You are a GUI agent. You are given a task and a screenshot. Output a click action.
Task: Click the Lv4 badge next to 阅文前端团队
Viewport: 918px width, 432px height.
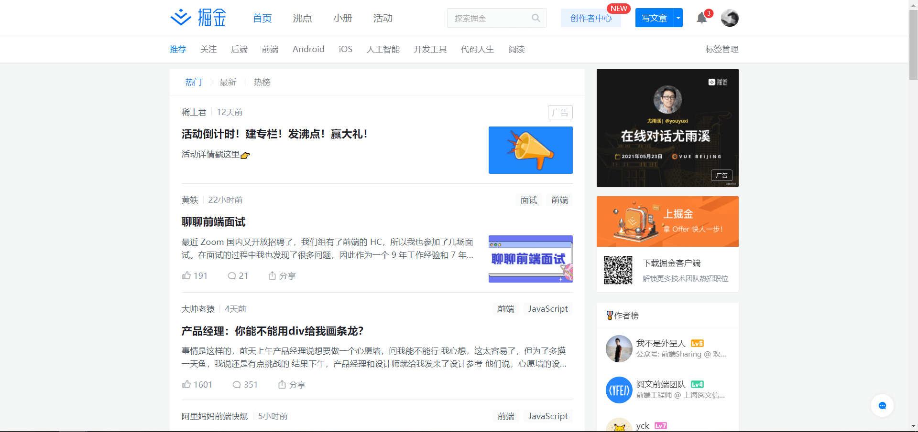[x=697, y=384]
